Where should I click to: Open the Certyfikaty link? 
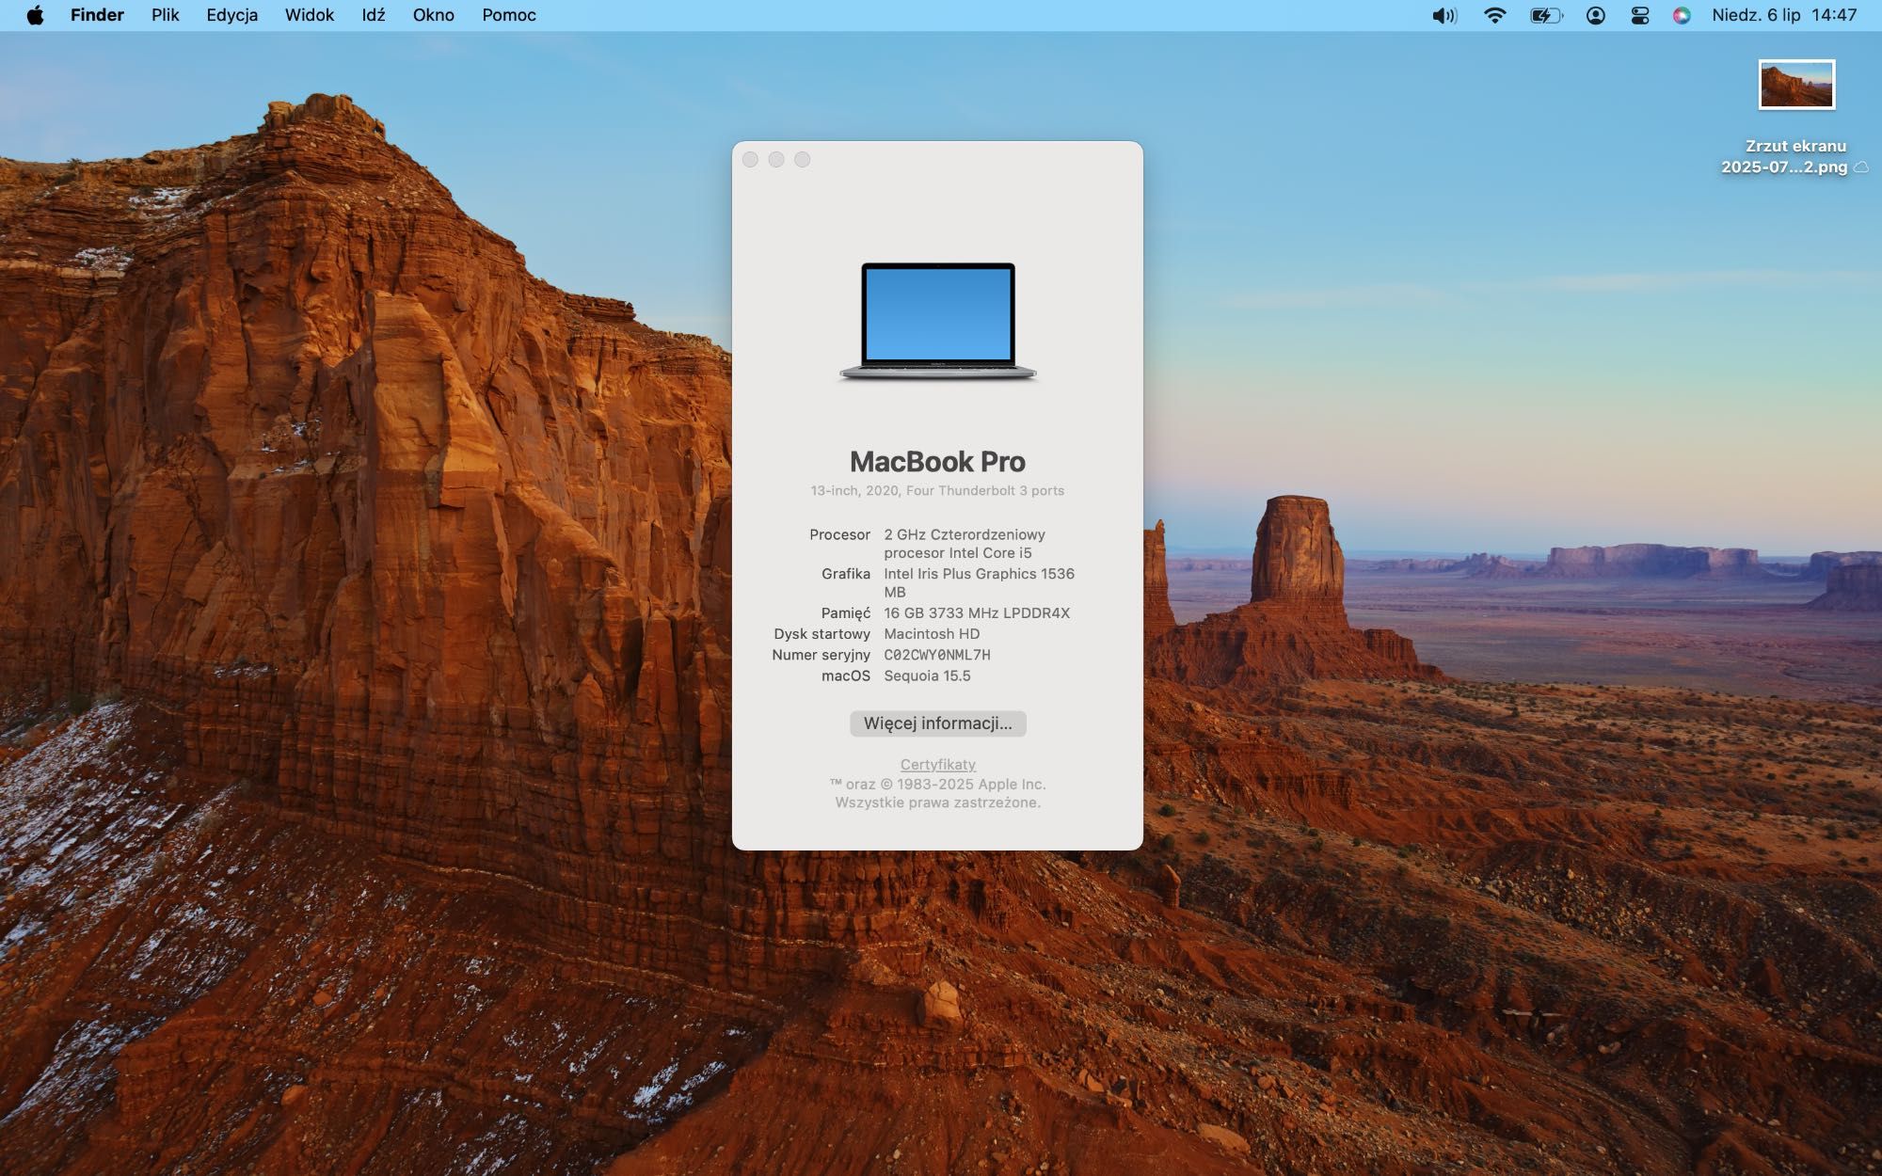937,765
